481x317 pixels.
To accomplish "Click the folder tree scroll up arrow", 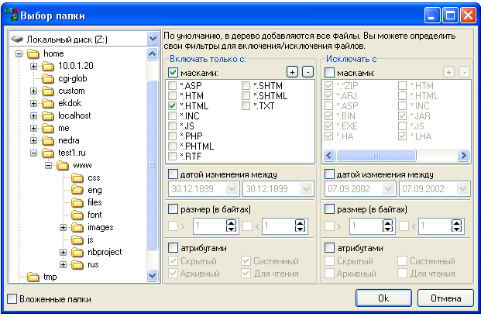I will pyautogui.click(x=153, y=53).
